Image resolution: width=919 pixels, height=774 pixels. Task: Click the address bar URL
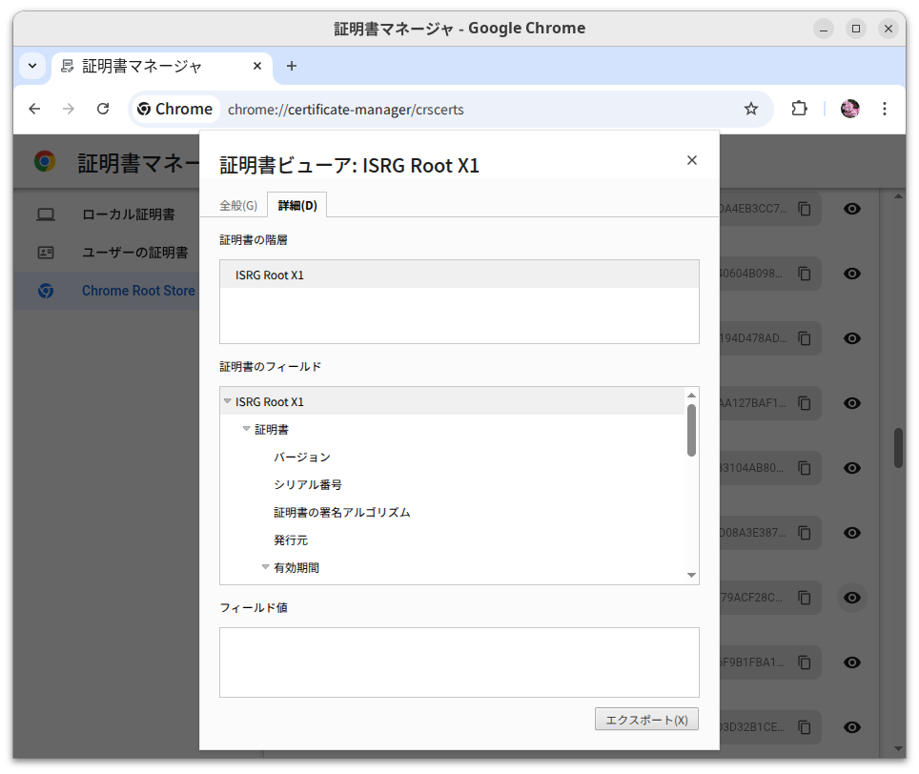[345, 110]
